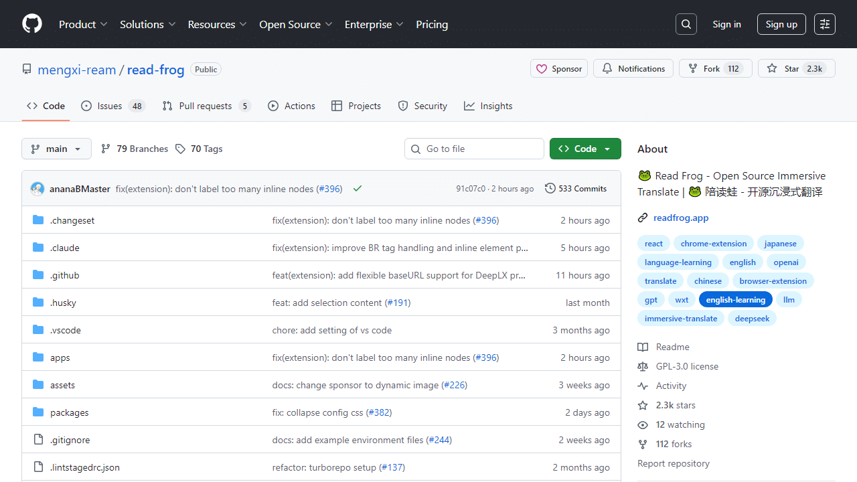Select the immersive-translate topic tag
The width and height of the screenshot is (857, 482).
(x=681, y=319)
